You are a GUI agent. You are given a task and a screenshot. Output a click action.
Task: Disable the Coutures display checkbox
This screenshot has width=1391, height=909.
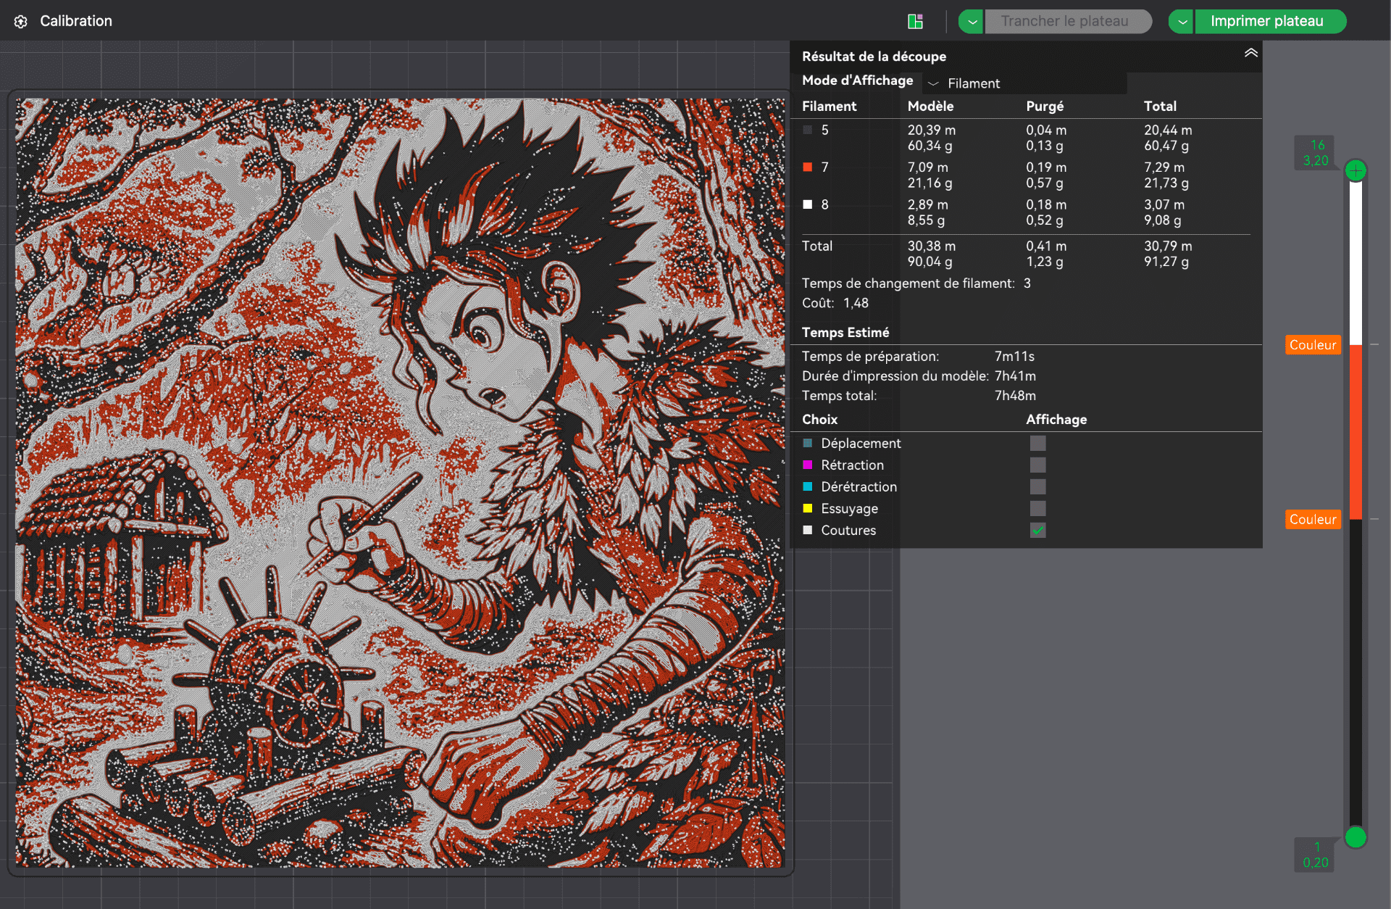pos(1037,531)
